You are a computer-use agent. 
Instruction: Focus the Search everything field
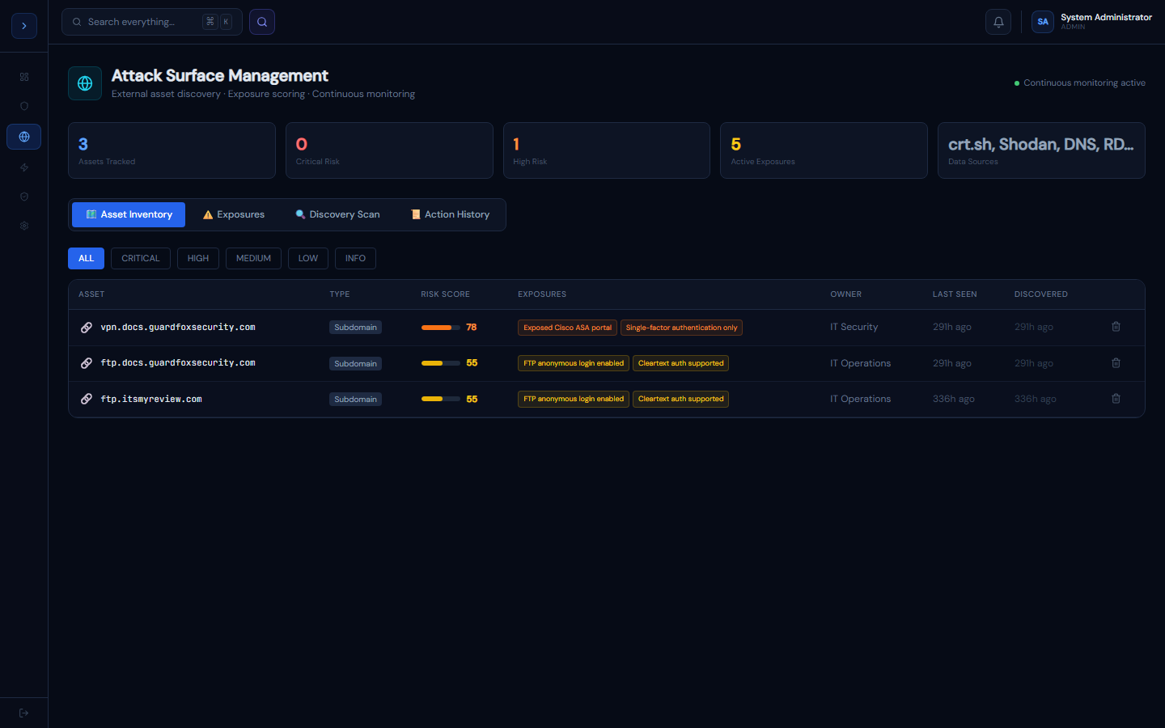click(x=152, y=22)
